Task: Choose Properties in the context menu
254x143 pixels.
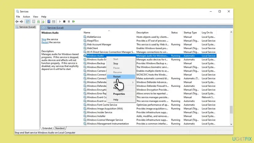Action: (x=121, y=94)
